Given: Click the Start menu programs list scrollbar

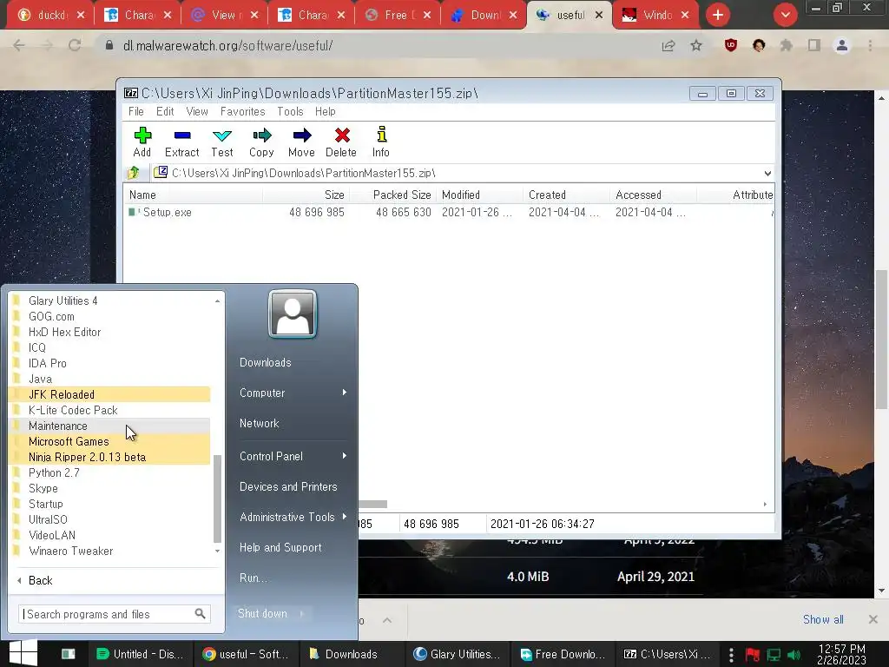Looking at the screenshot, I should pos(217,498).
